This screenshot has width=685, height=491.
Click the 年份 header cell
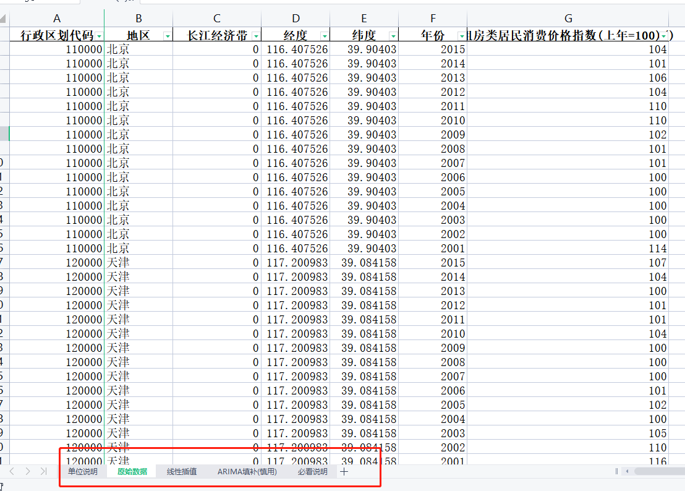click(x=433, y=35)
